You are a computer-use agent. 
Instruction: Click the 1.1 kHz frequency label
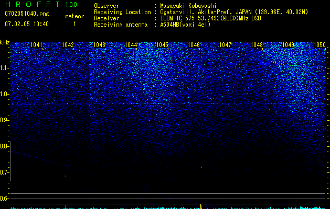[x=4, y=68]
